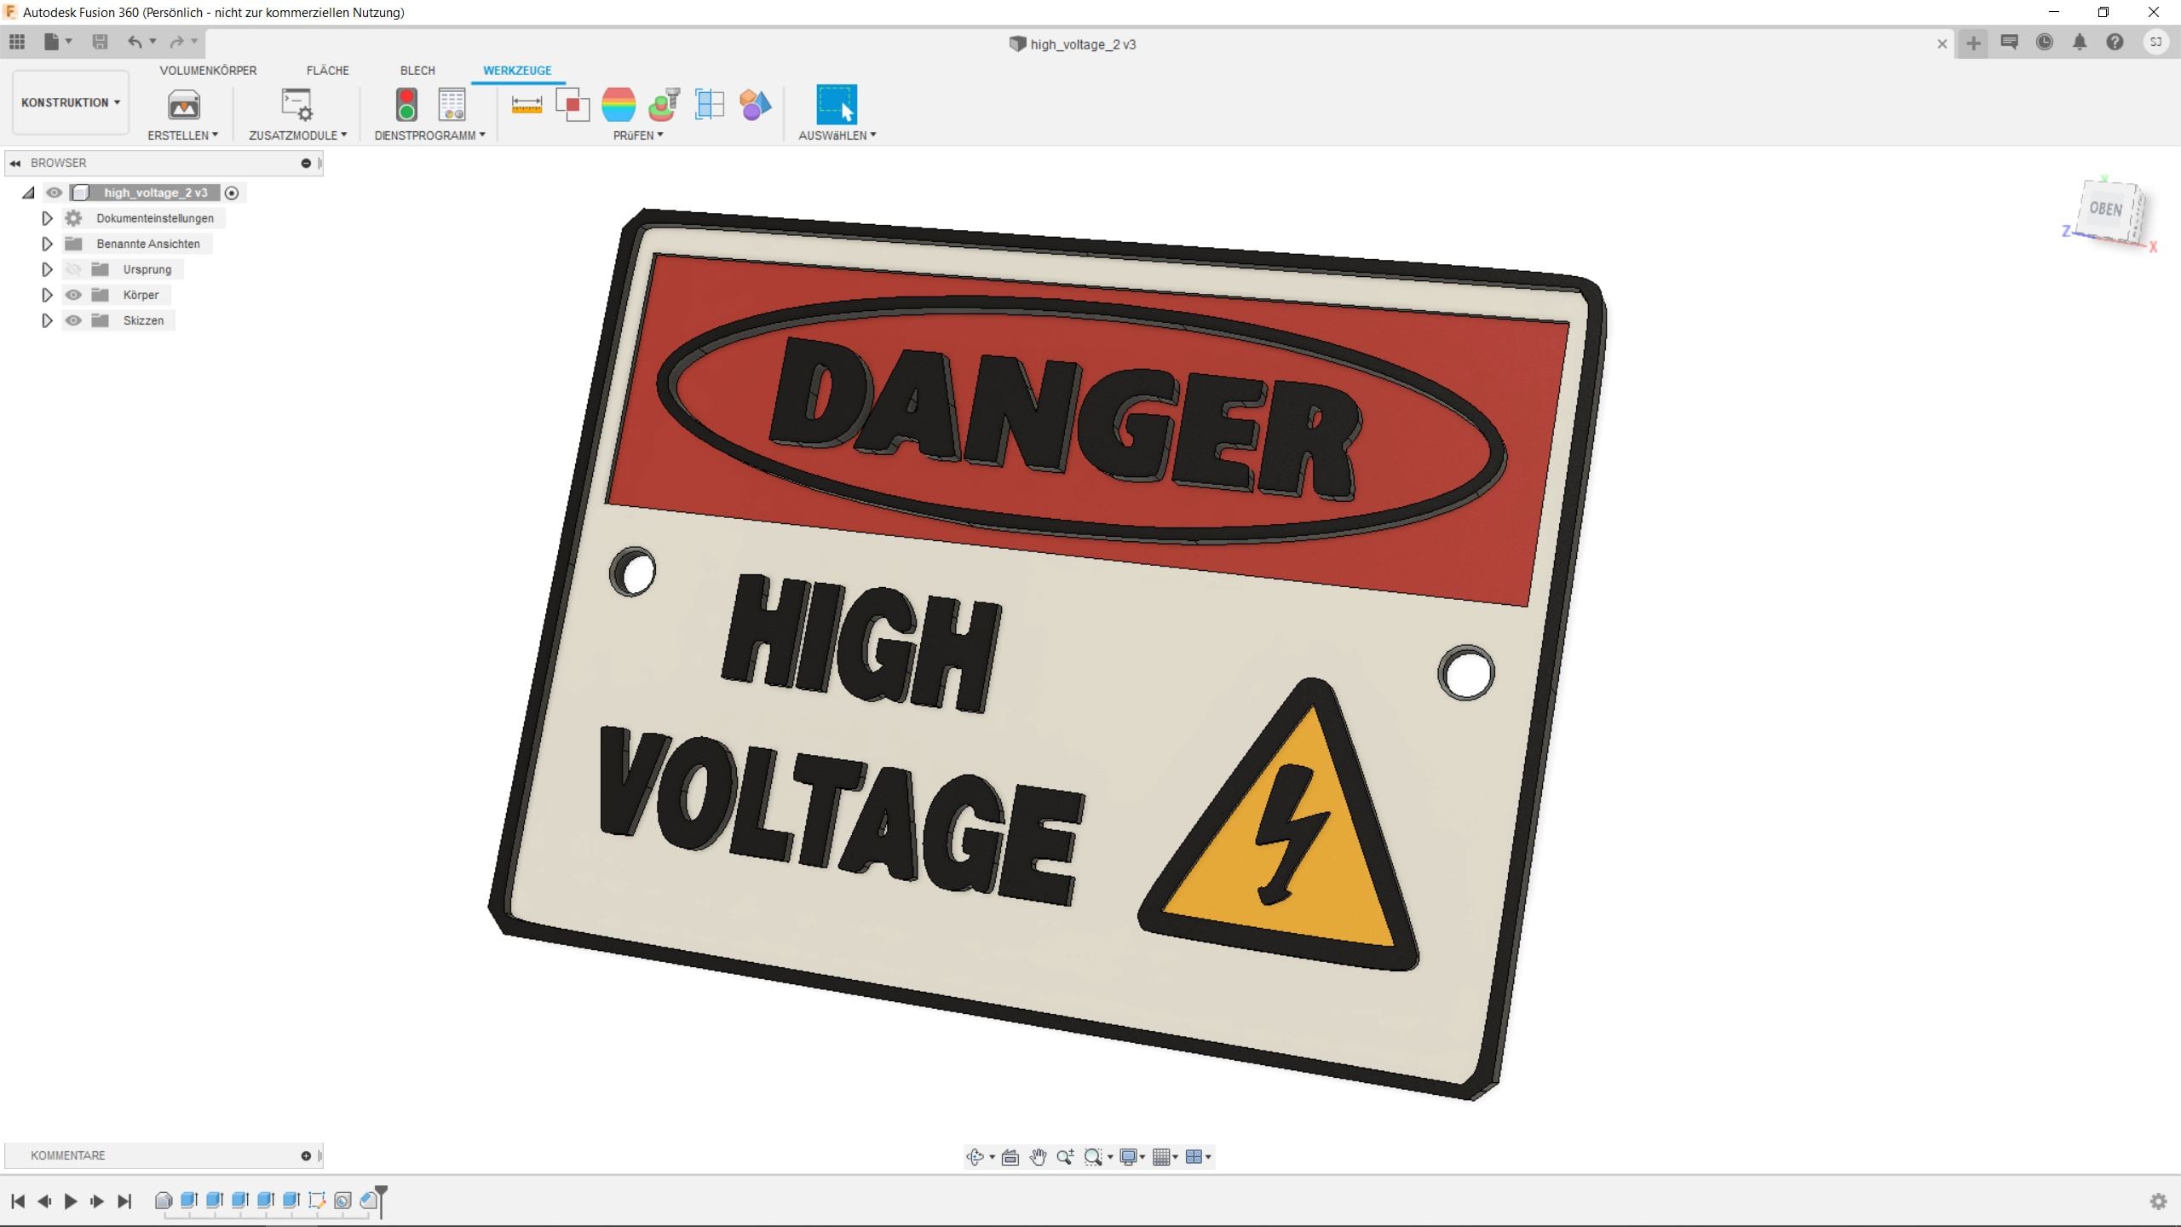Select the Measure ruler tool
The image size is (2181, 1227).
pyautogui.click(x=527, y=105)
